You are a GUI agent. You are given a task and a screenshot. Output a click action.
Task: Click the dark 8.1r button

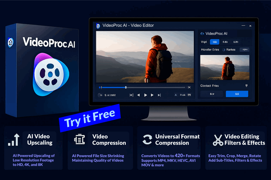point(212,94)
